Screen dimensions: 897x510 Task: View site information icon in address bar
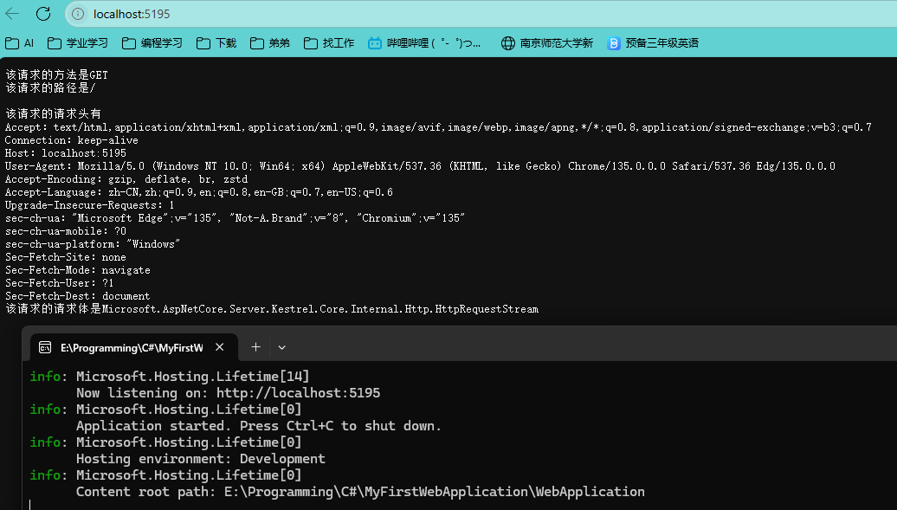[79, 14]
